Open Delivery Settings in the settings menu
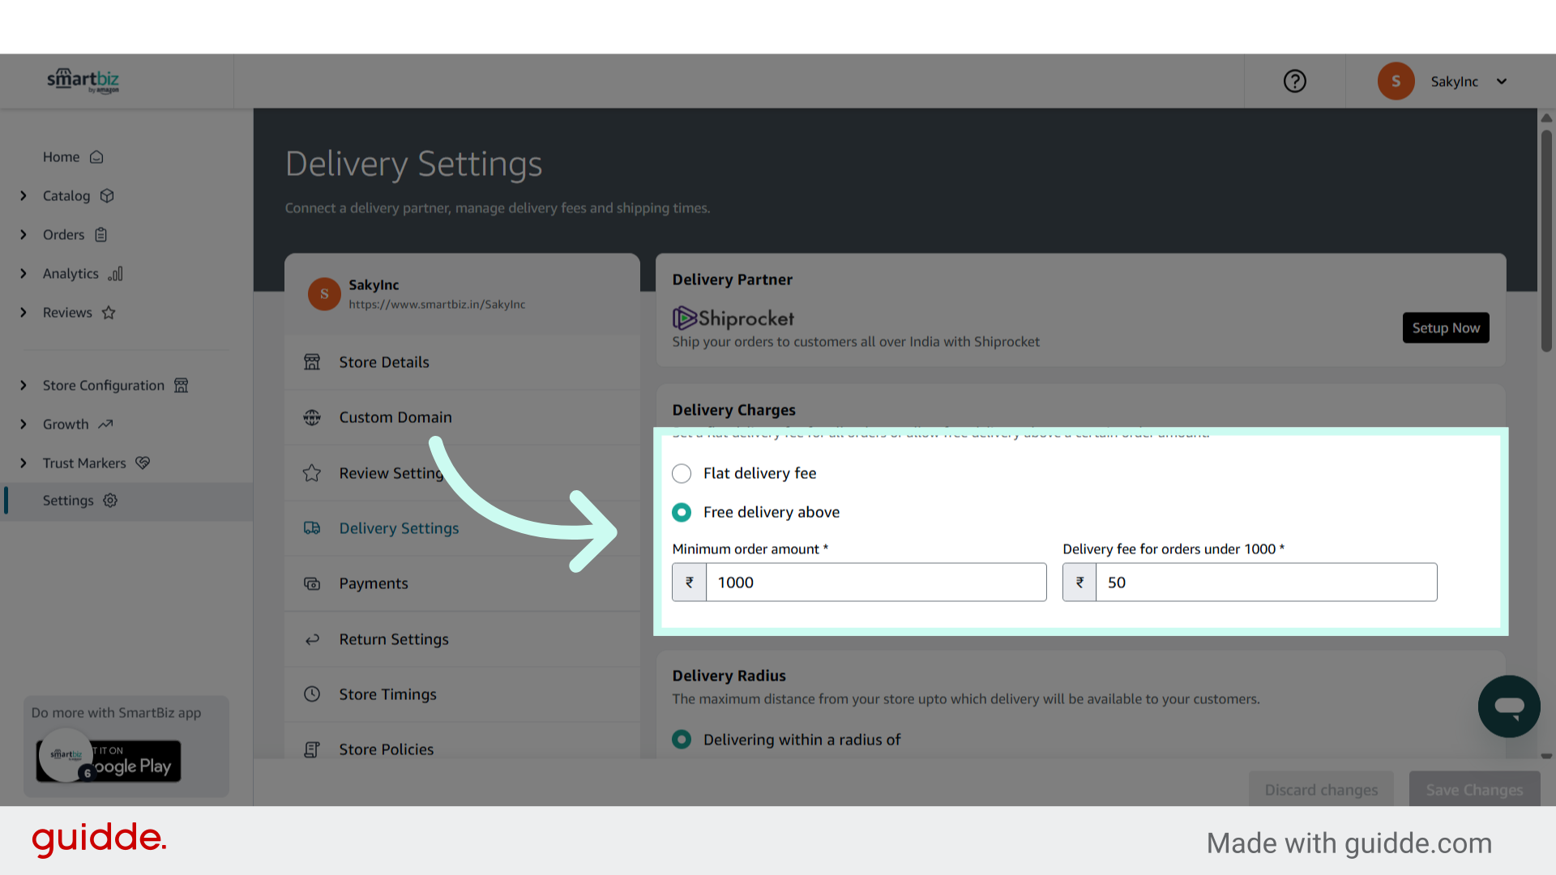The image size is (1556, 875). pos(399,527)
